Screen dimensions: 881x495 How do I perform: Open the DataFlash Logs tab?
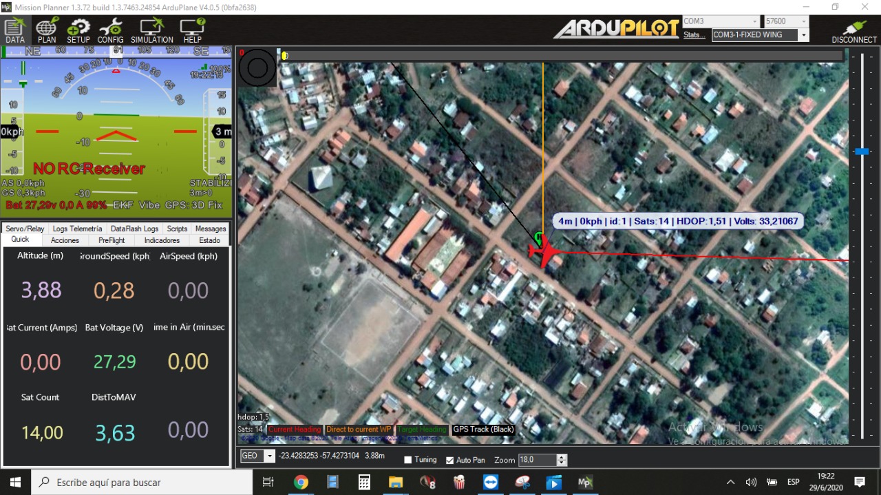click(134, 229)
